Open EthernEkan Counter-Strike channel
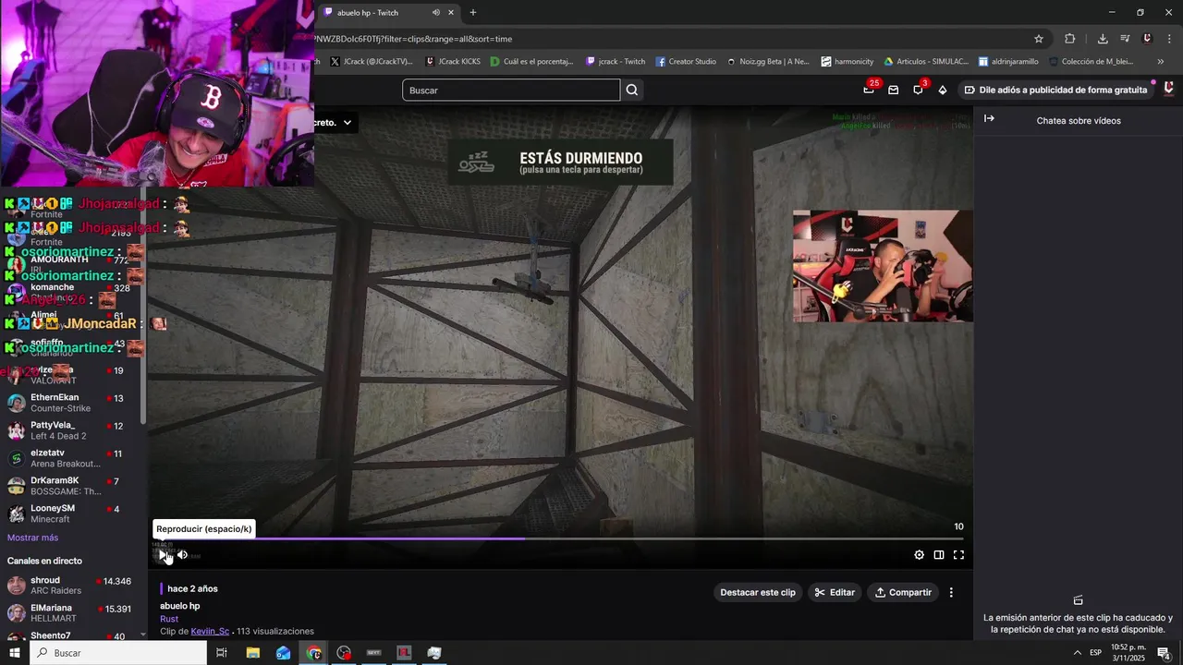The height and width of the screenshot is (665, 1183). click(x=70, y=403)
